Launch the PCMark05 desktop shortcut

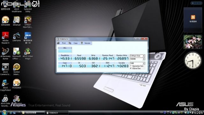17,84
